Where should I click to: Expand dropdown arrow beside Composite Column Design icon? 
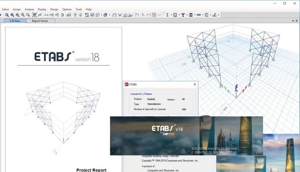(x=195, y=15)
